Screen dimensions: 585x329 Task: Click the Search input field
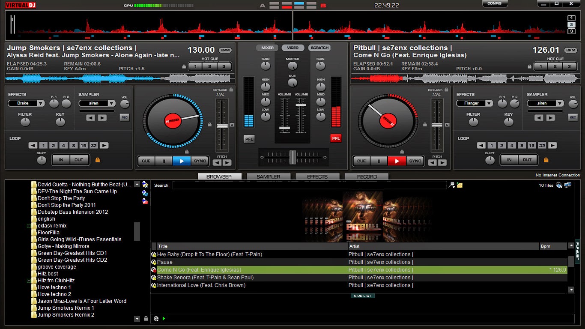click(309, 185)
